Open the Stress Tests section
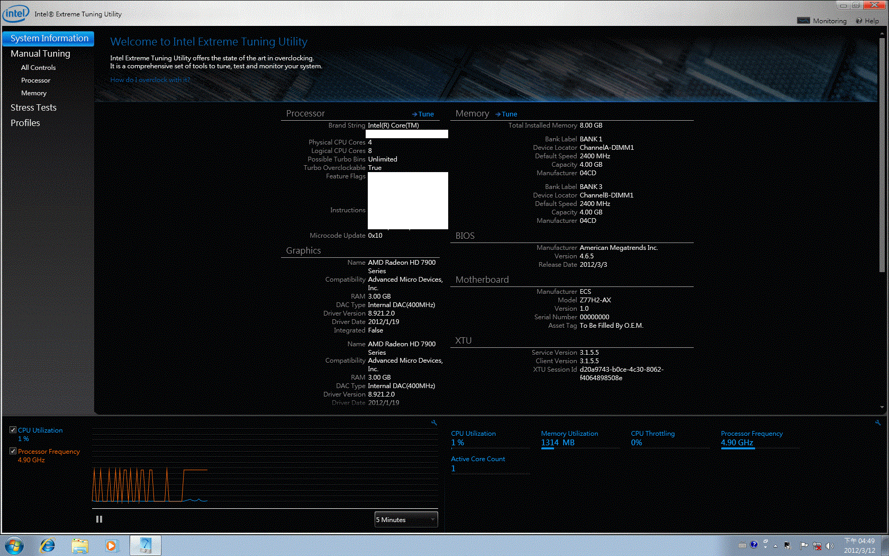This screenshot has width=889, height=556. coord(33,107)
